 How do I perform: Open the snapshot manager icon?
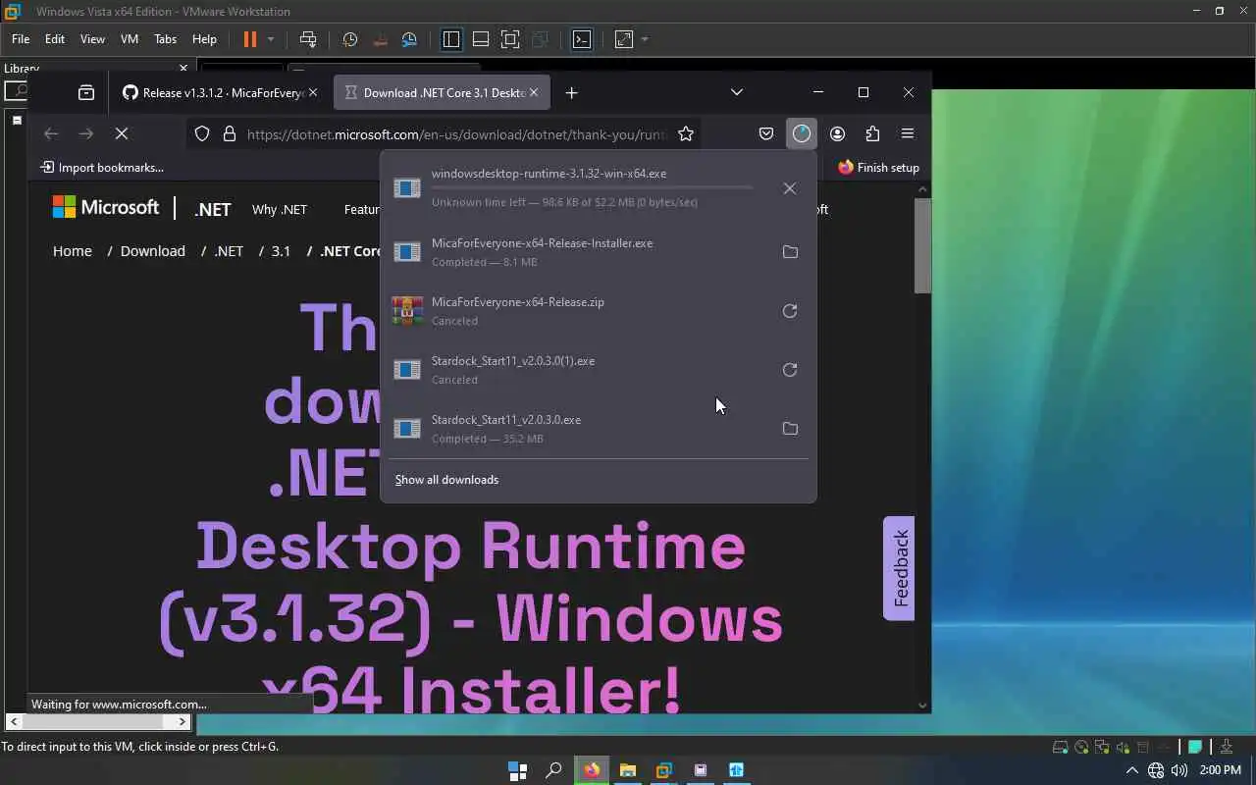click(410, 39)
